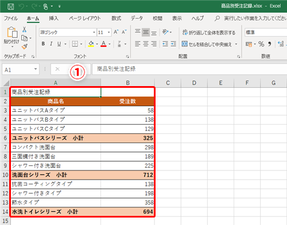Toggle Align Left
Viewport: 287px width, 225px height.
click(138, 44)
